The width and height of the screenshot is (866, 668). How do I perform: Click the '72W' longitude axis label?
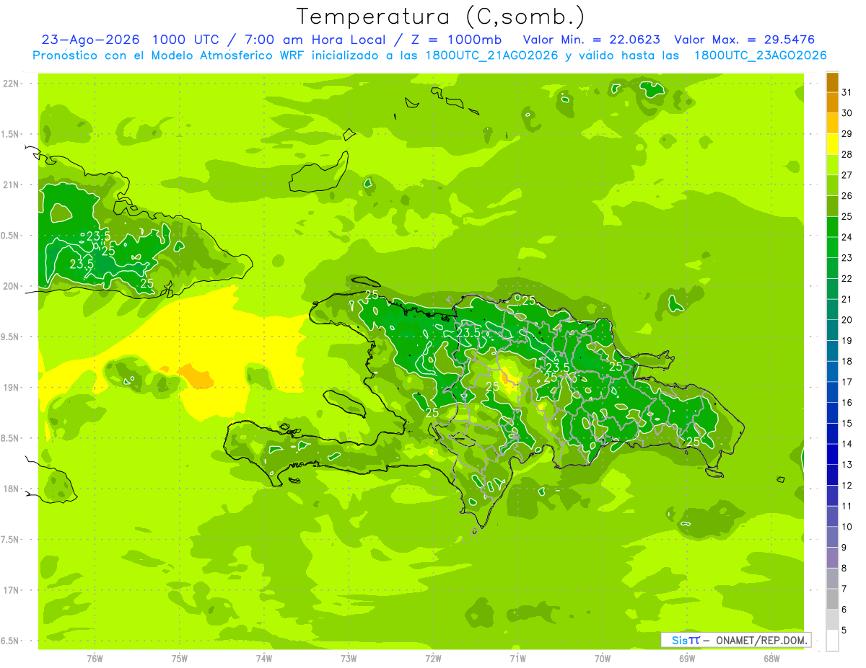coord(433,658)
